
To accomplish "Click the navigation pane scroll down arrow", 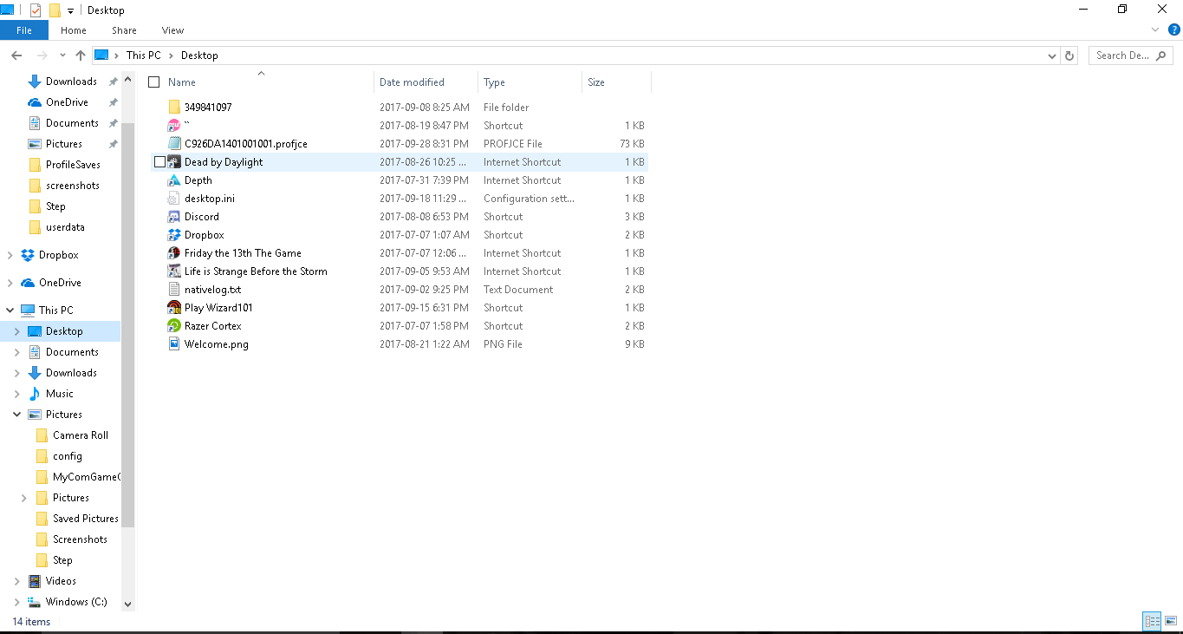I will point(128,604).
